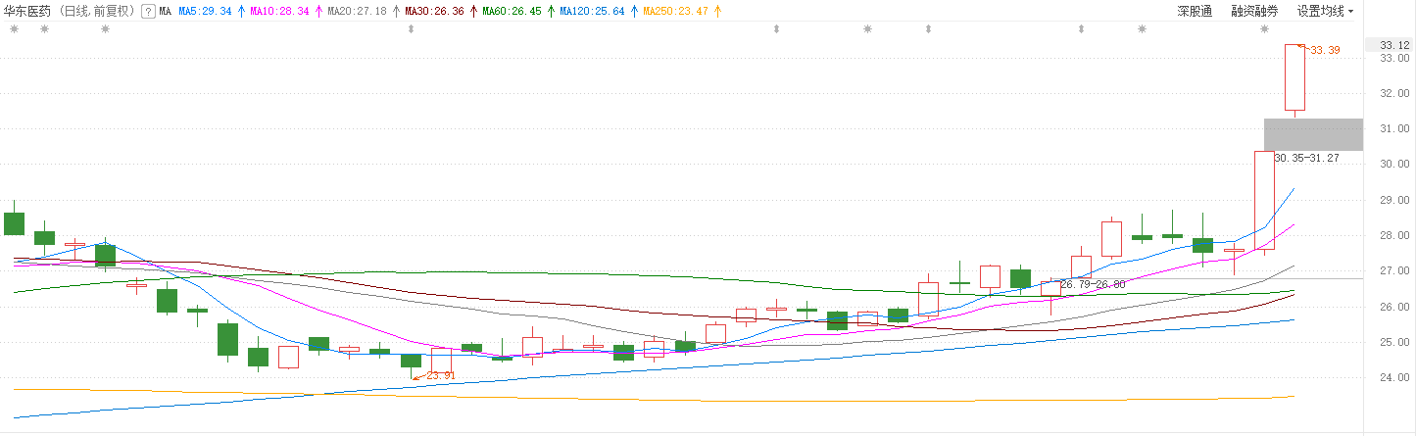Viewport: 1416px width, 436px height.
Task: Click the rightmost star-shaped event marker
Action: pyautogui.click(x=1264, y=29)
